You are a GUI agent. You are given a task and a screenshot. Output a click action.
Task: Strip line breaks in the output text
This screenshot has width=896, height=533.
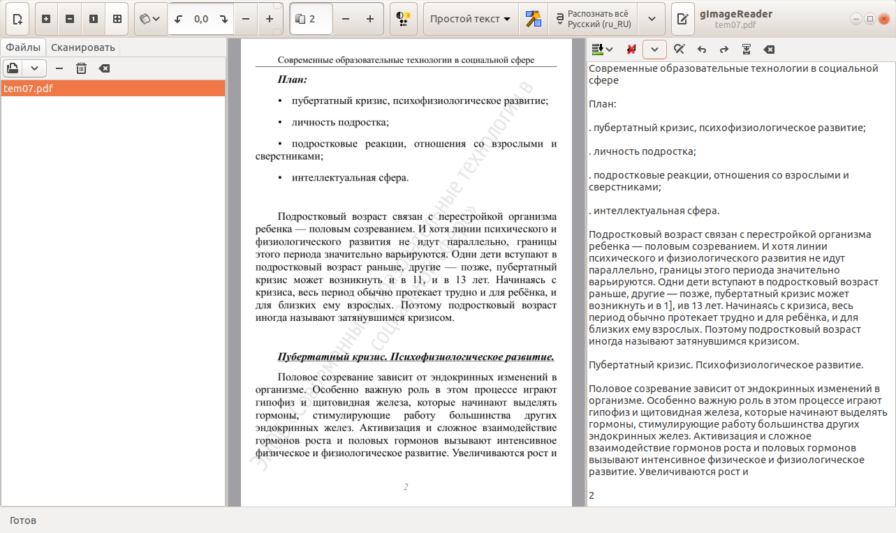point(631,50)
